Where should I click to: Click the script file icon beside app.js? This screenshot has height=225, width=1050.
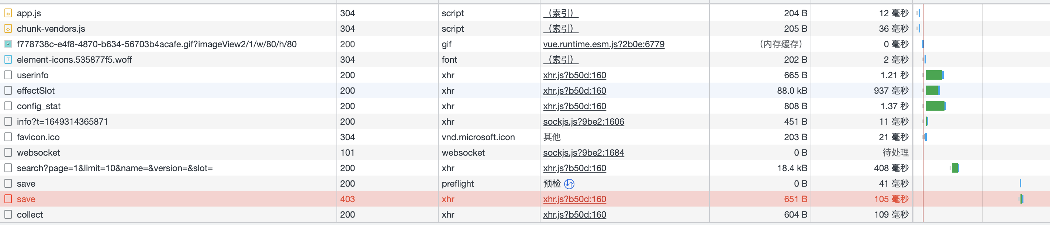tap(8, 13)
